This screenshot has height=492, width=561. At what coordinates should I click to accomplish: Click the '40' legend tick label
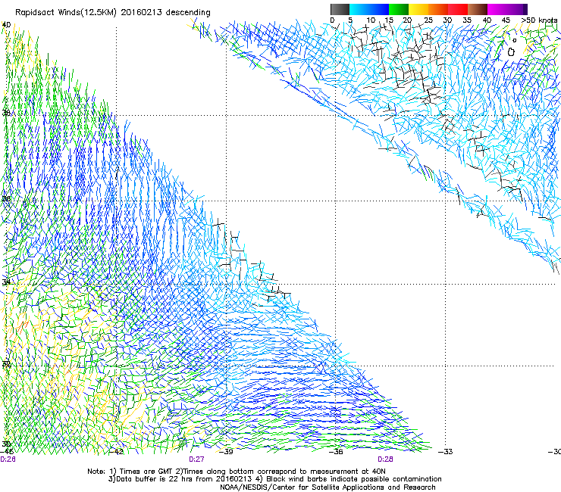[x=487, y=20]
